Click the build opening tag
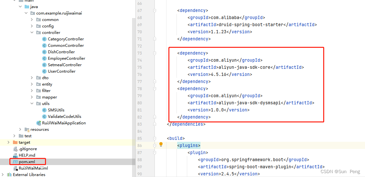This screenshot has height=177, width=365. coord(176,138)
